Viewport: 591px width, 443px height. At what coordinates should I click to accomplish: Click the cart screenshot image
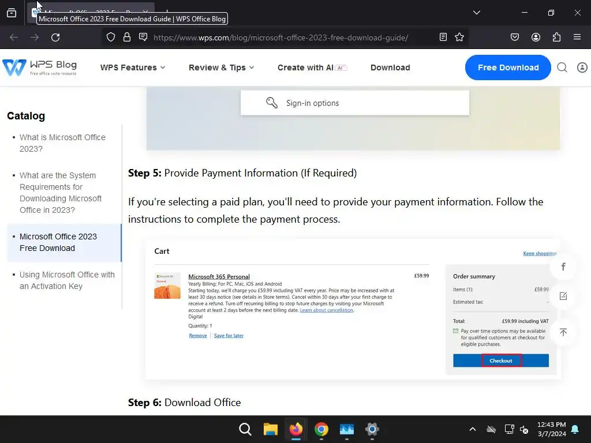coord(353,309)
